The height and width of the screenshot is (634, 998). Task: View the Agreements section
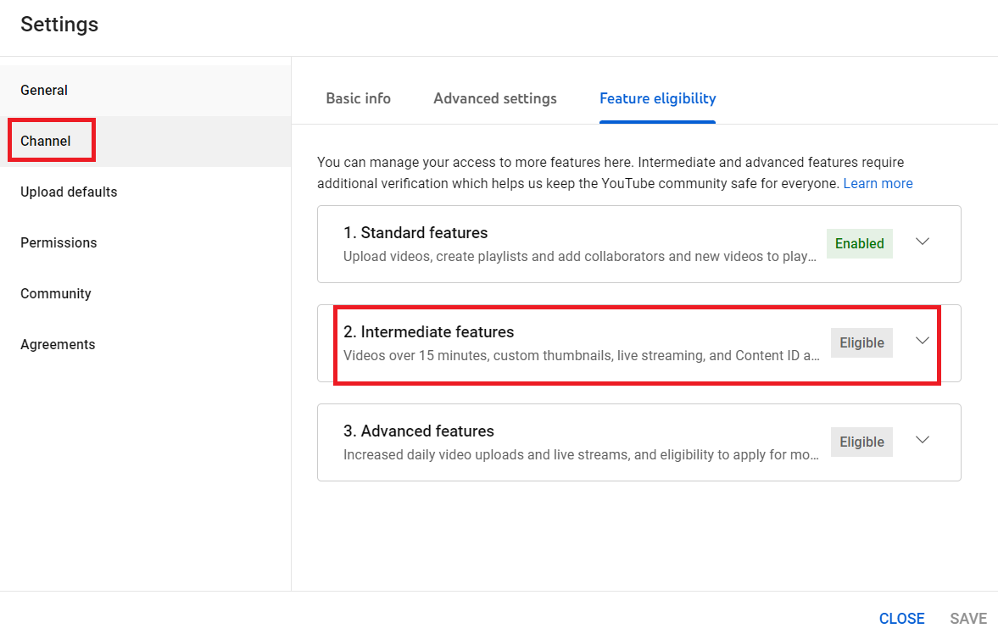57,344
